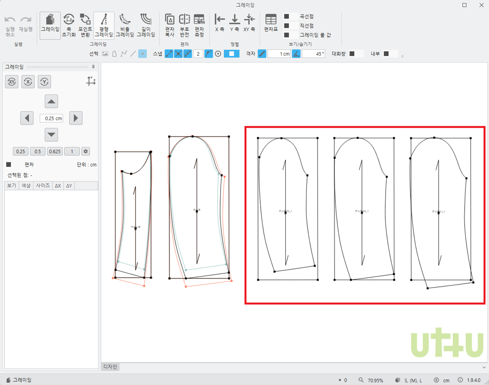Set step to 0.5 preset

pyautogui.click(x=38, y=151)
